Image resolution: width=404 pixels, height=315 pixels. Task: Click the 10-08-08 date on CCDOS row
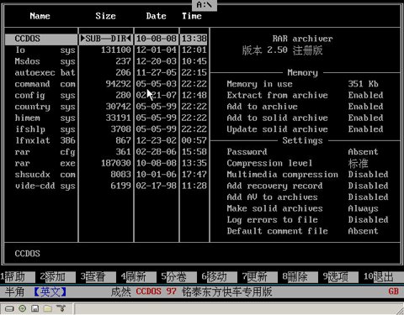tap(157, 39)
